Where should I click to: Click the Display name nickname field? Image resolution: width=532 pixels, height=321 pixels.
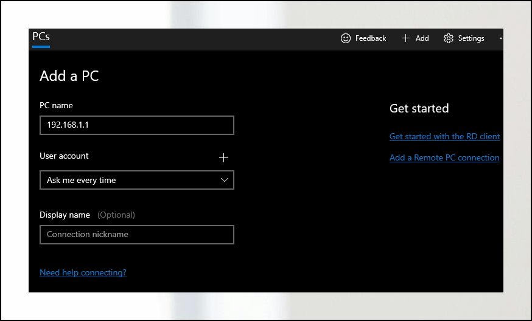point(137,235)
